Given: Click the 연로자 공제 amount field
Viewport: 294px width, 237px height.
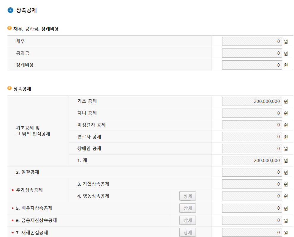Looking at the screenshot, I should coord(252,137).
